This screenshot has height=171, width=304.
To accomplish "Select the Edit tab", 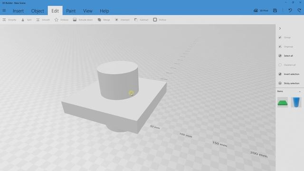I will point(55,11).
